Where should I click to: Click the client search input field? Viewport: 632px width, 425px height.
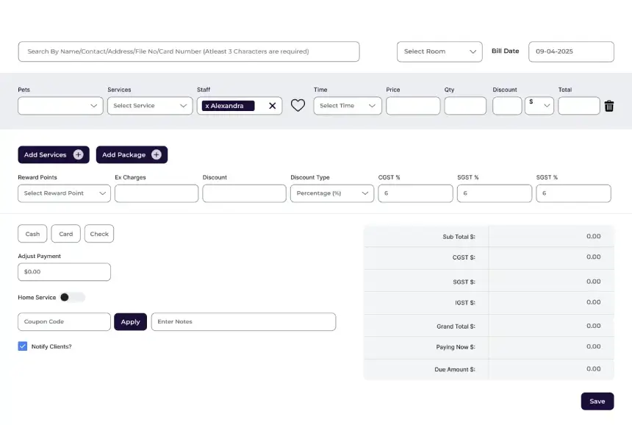189,51
